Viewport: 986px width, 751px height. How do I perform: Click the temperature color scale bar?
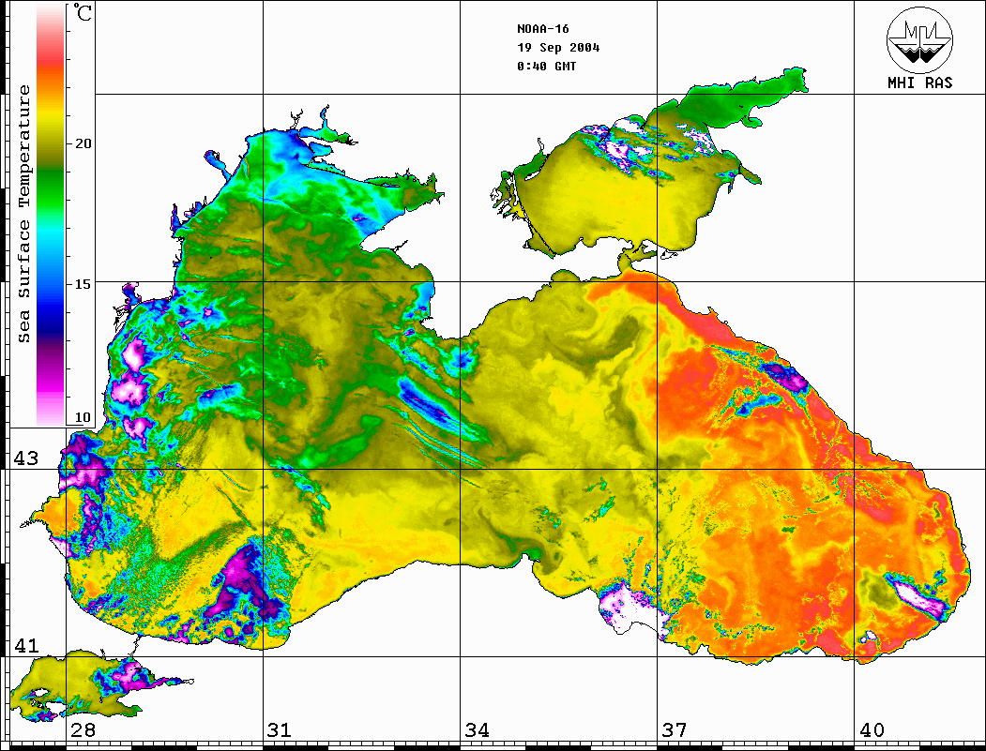(51, 215)
